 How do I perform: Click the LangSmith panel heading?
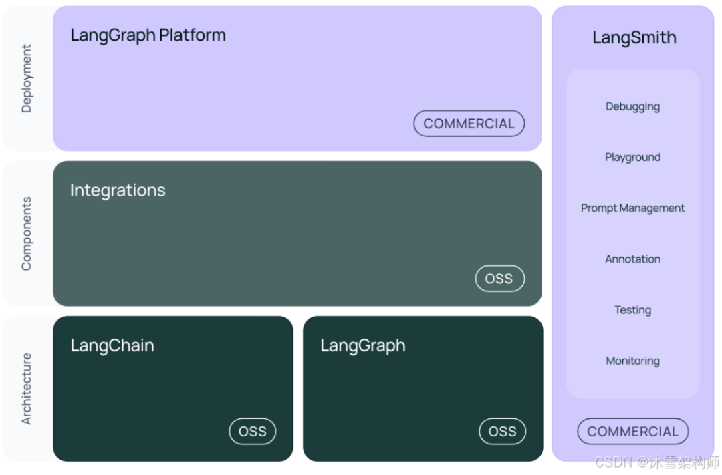pos(634,38)
